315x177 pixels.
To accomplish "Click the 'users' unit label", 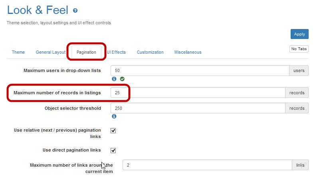I will [299, 70].
